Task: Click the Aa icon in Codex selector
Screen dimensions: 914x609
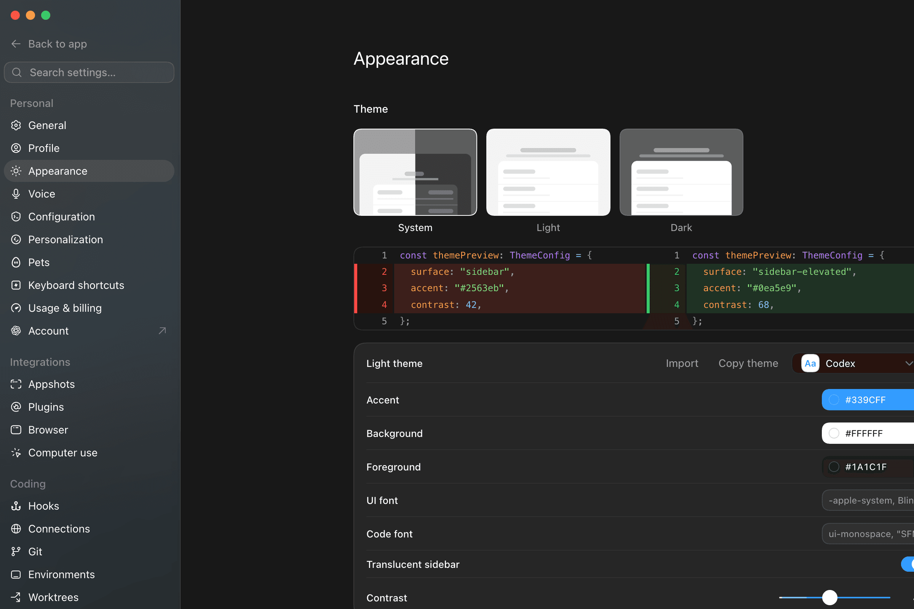Action: [x=810, y=363]
